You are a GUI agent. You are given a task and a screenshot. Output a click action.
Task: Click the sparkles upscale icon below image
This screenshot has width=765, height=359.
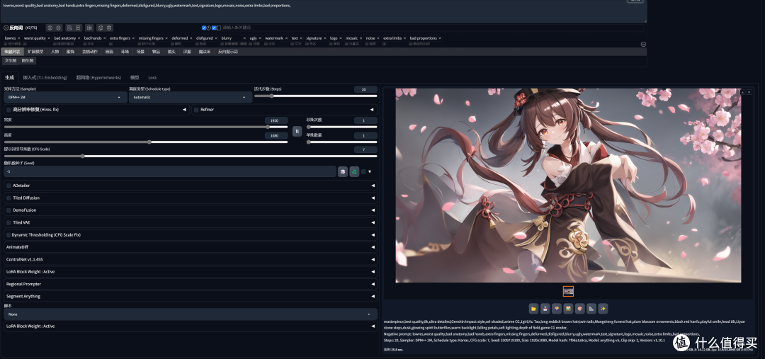click(x=603, y=308)
